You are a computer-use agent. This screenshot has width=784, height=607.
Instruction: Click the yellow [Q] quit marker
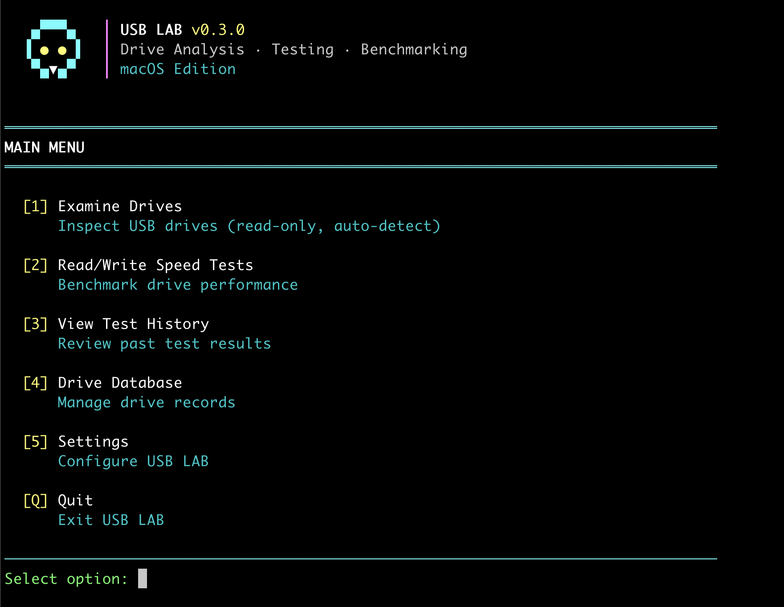tap(35, 500)
